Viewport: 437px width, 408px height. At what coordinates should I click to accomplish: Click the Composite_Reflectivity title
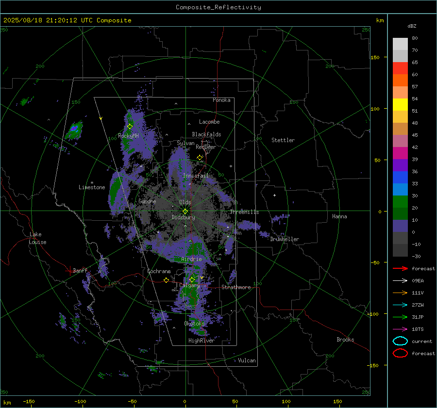click(x=218, y=7)
